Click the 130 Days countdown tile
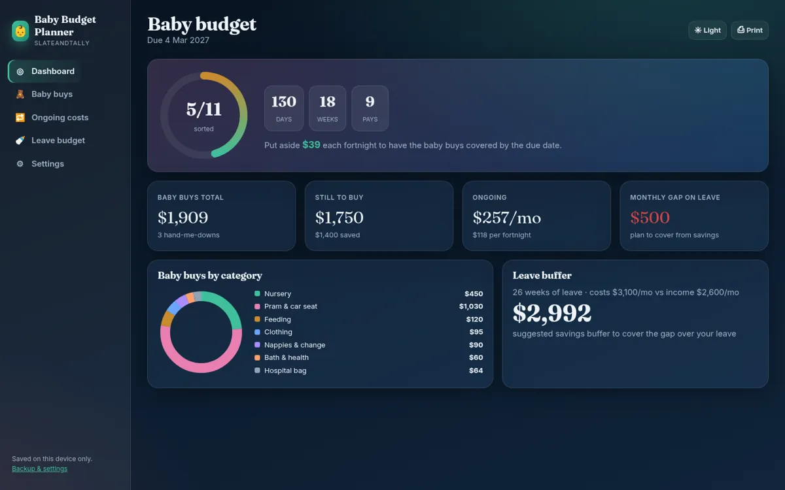 [x=284, y=108]
